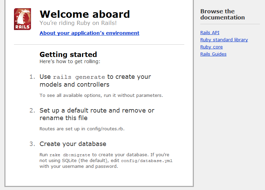Open the Rails Guides link
Screen dimensions: 265x190
coord(213,54)
